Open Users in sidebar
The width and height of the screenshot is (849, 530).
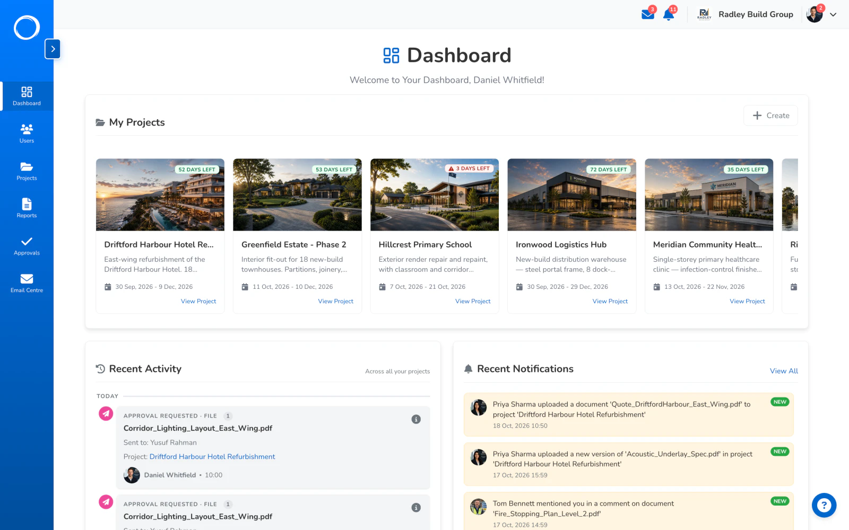pyautogui.click(x=27, y=134)
